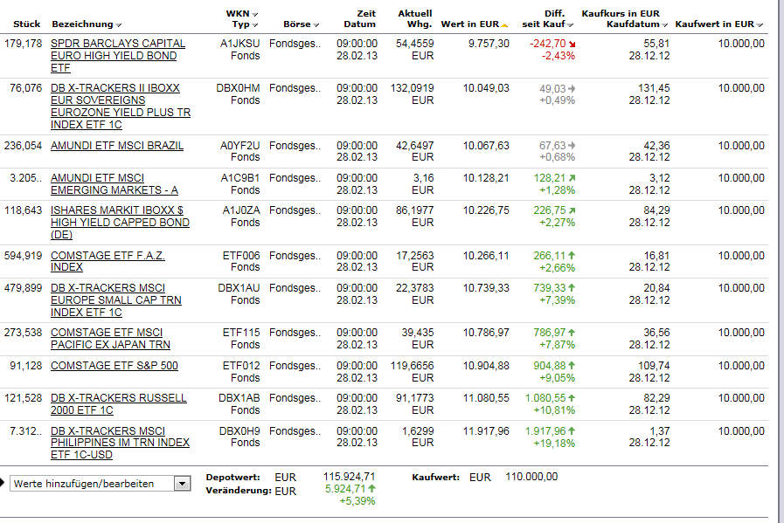Open DB X-Trackers Russell 2000 ETF 1C

(119, 404)
